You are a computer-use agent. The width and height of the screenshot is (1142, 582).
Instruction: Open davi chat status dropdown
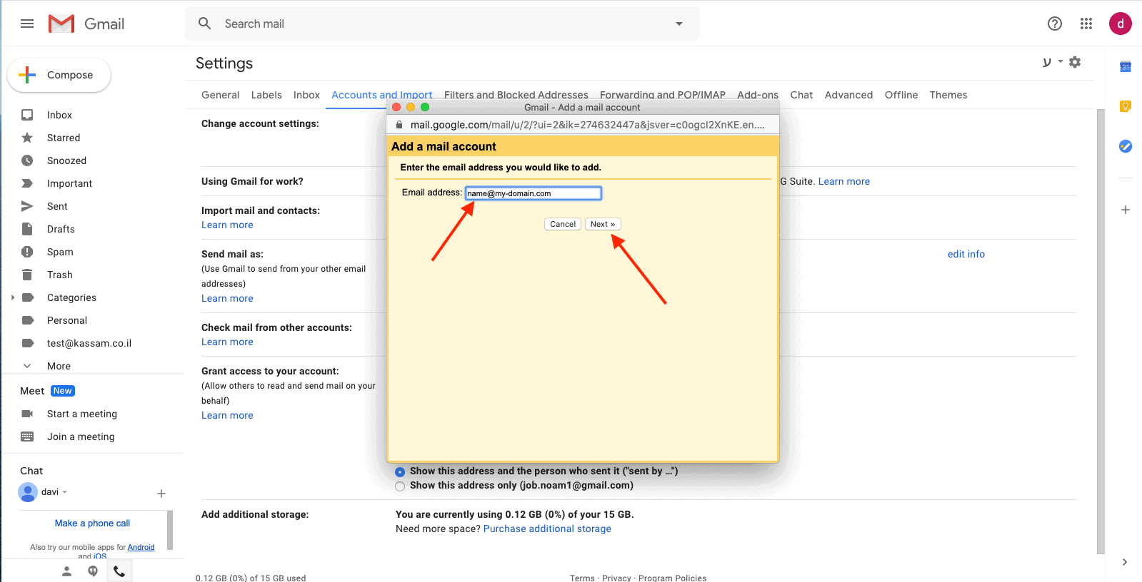click(x=64, y=492)
